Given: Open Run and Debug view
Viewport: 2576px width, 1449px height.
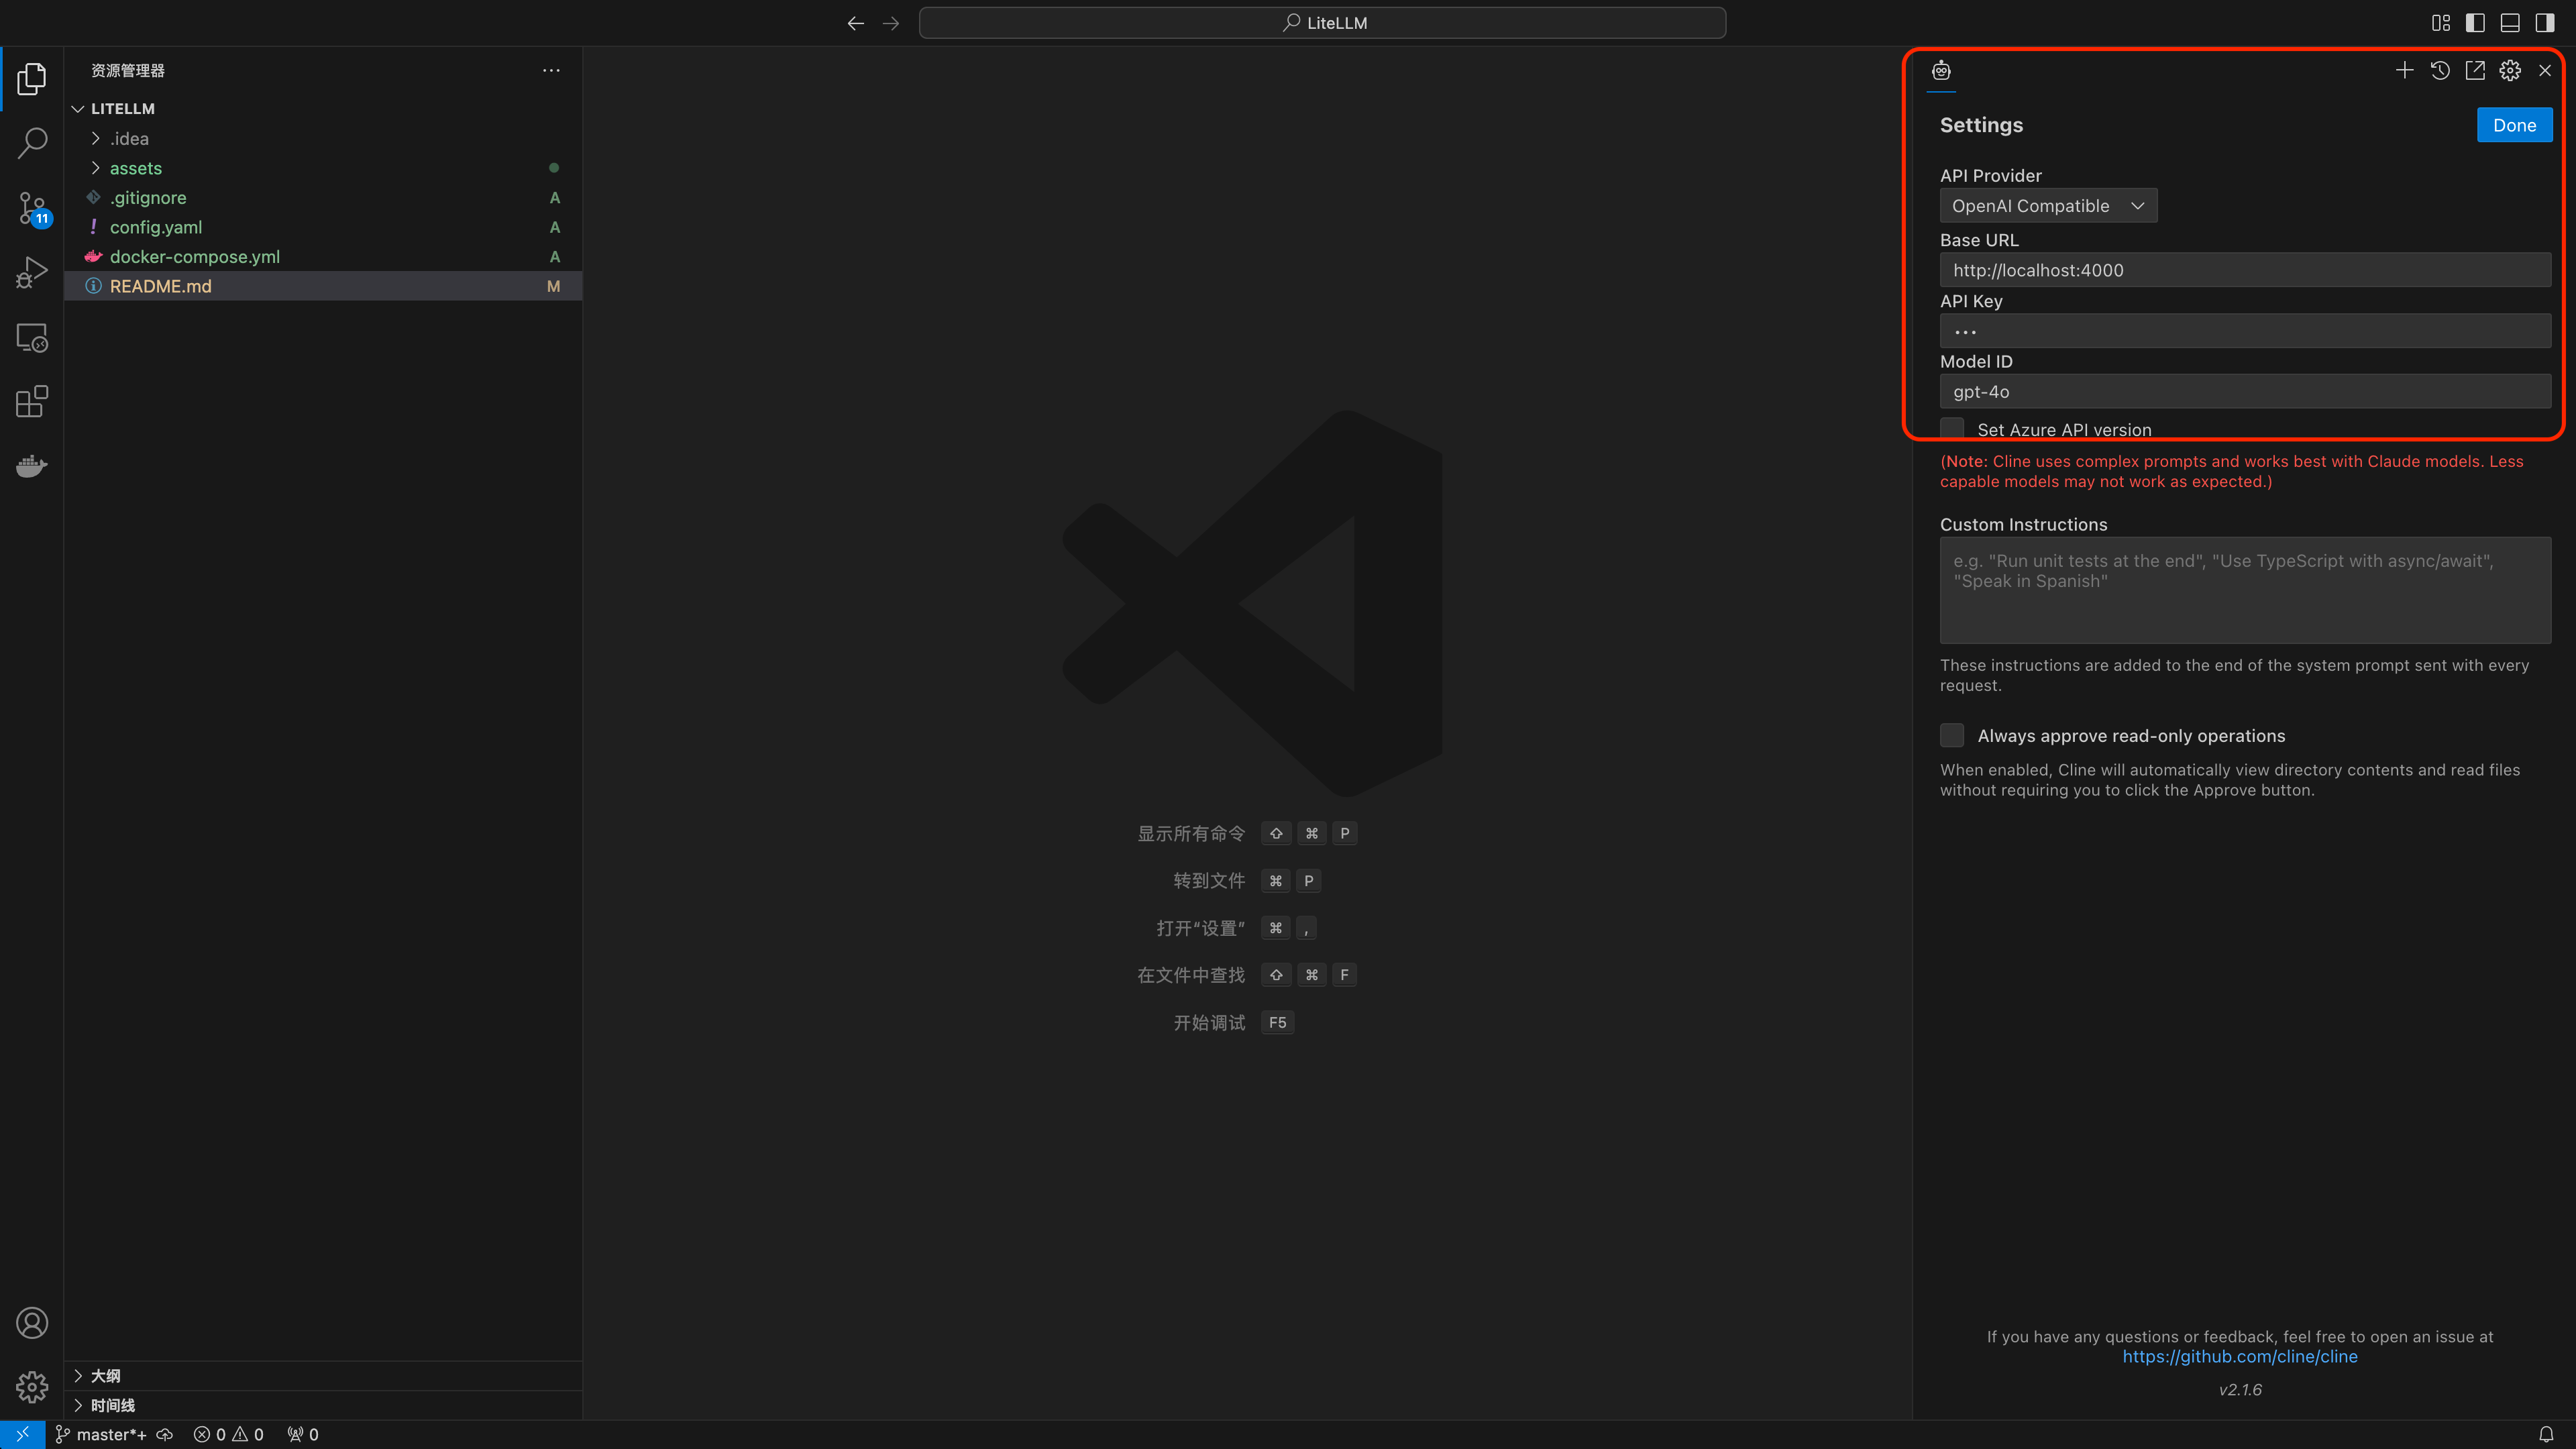Looking at the screenshot, I should click(32, 272).
